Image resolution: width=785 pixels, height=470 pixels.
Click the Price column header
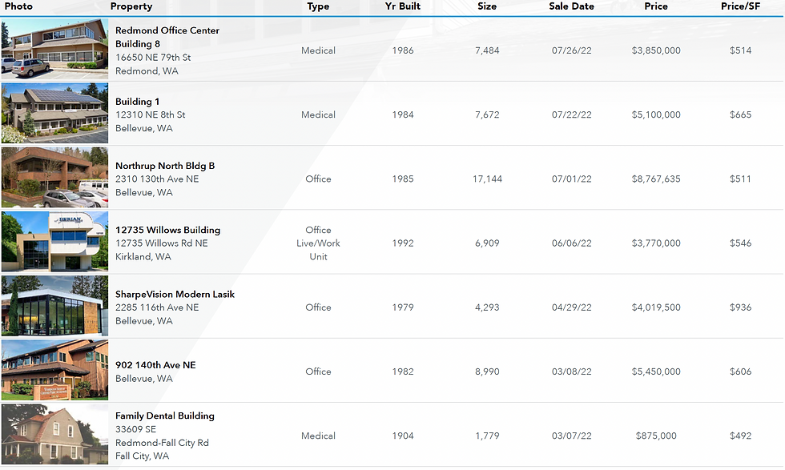[x=656, y=6]
